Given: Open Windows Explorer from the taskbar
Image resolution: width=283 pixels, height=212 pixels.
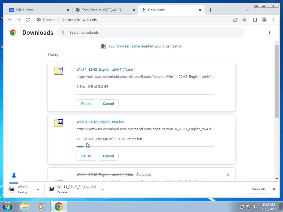Looking at the screenshot, I should click(x=25, y=207).
